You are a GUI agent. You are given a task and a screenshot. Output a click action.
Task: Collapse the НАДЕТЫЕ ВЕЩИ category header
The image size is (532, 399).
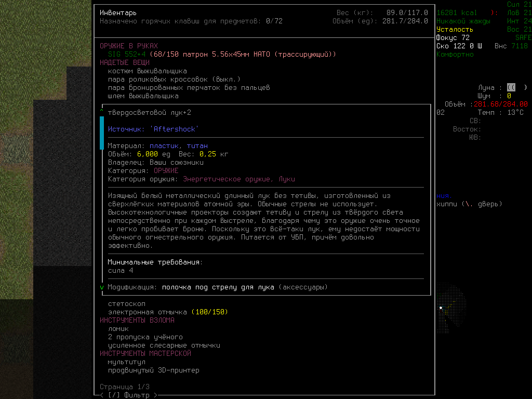click(x=125, y=63)
